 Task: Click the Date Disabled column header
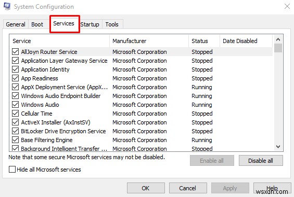click(x=246, y=41)
